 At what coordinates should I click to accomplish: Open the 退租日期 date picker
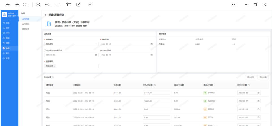152,44
